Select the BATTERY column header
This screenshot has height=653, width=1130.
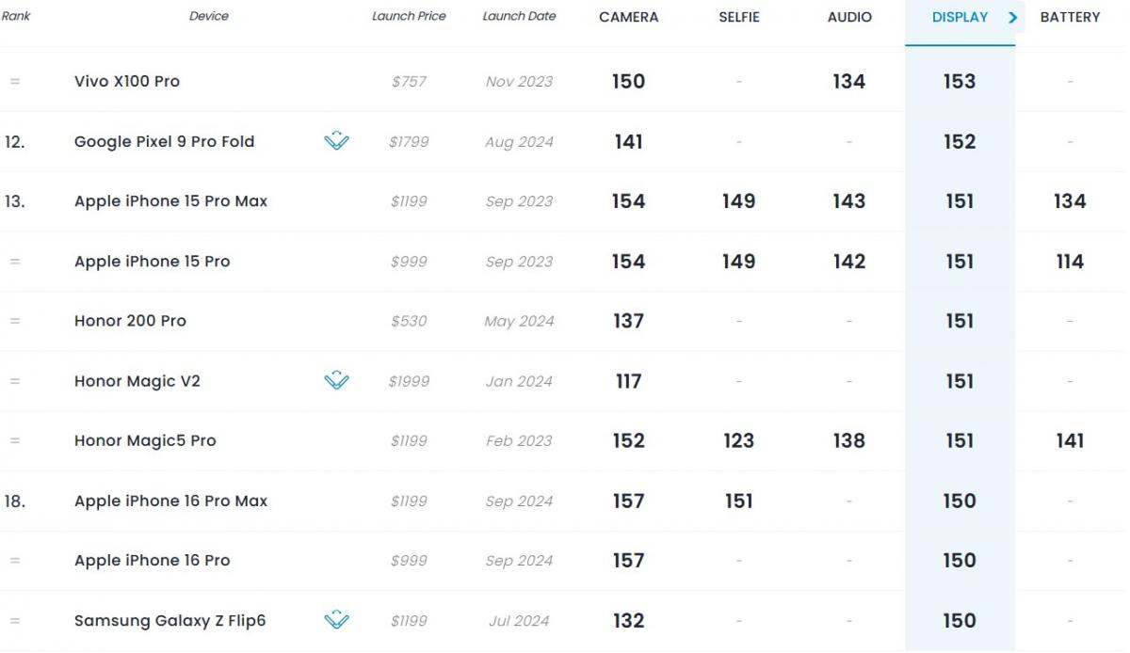(x=1070, y=17)
